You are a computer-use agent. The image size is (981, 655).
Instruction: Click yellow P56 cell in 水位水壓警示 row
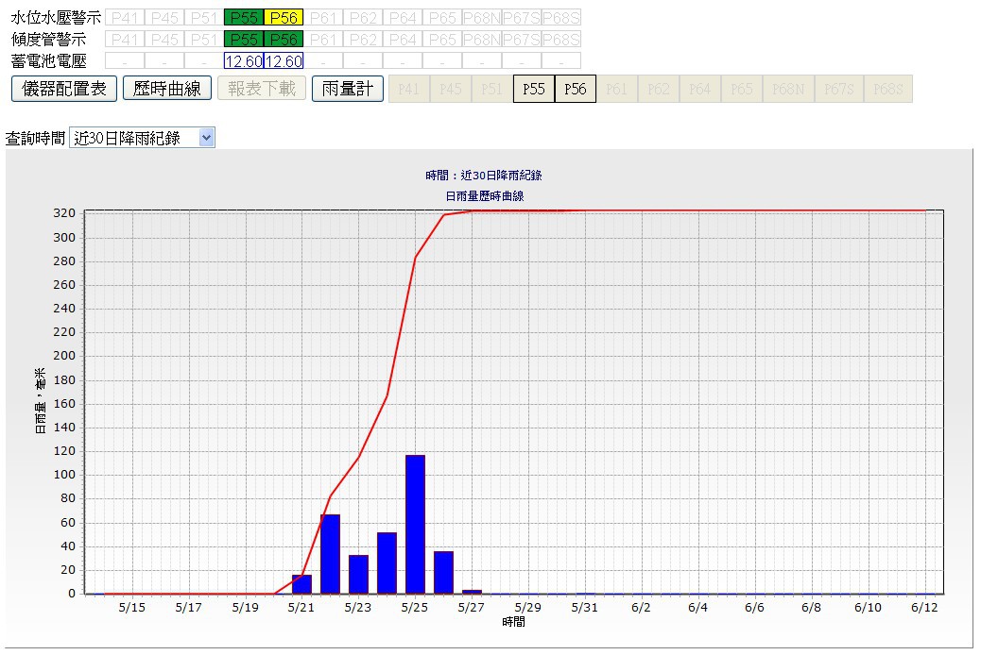point(284,17)
